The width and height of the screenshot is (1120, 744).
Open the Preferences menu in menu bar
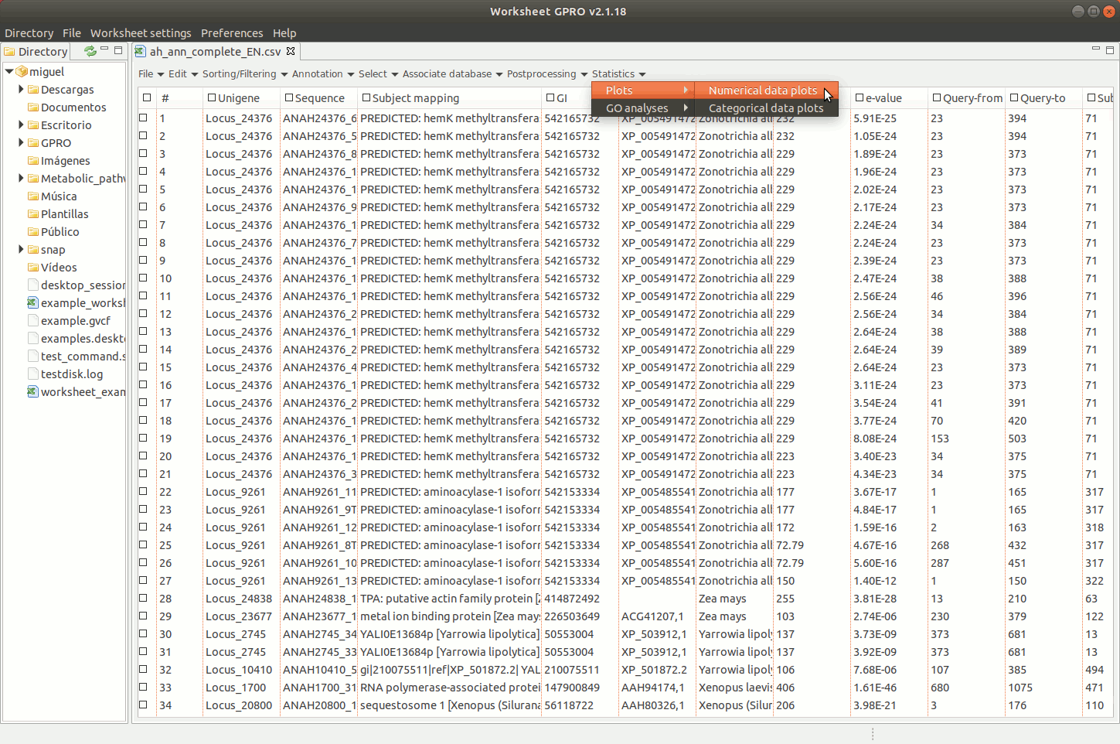pos(232,33)
